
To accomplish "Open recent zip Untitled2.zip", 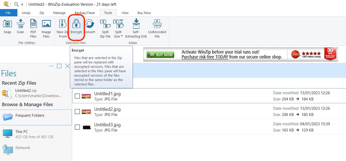I will [36, 93].
